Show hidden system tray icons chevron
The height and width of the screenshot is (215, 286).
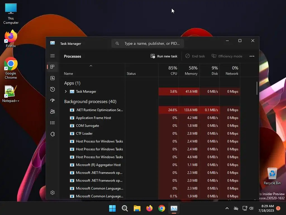point(227,208)
